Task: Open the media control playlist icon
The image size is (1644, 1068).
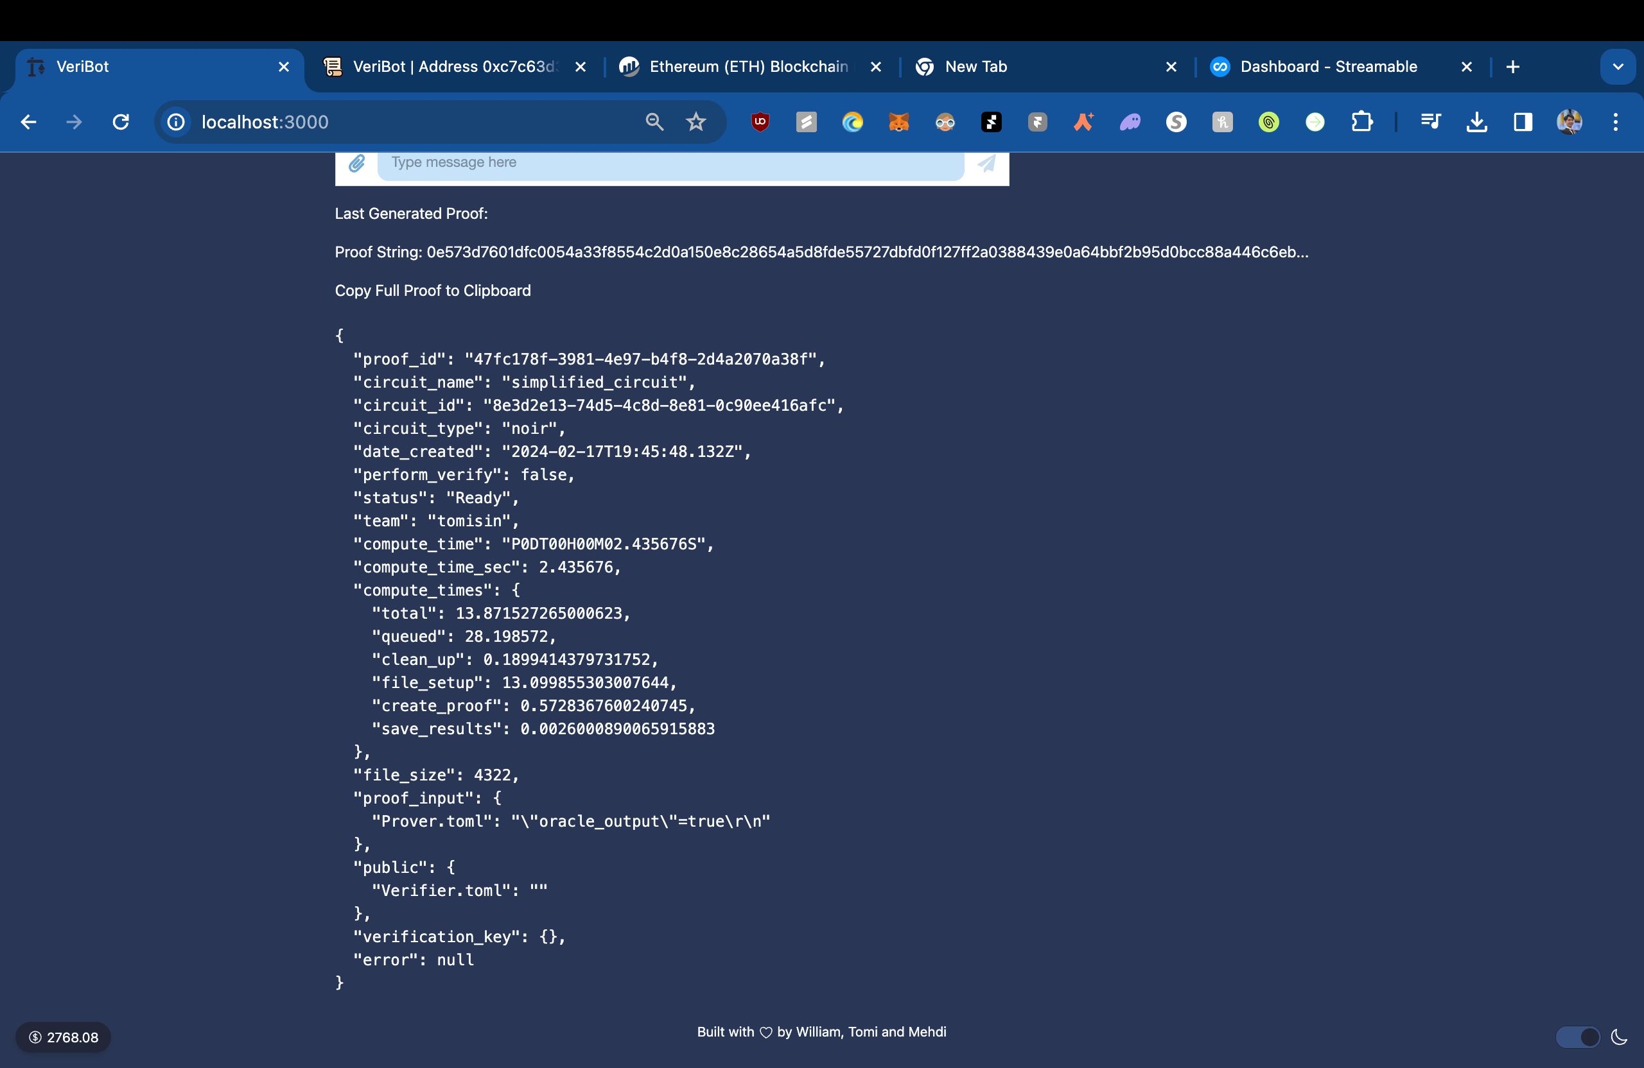Action: [1431, 122]
